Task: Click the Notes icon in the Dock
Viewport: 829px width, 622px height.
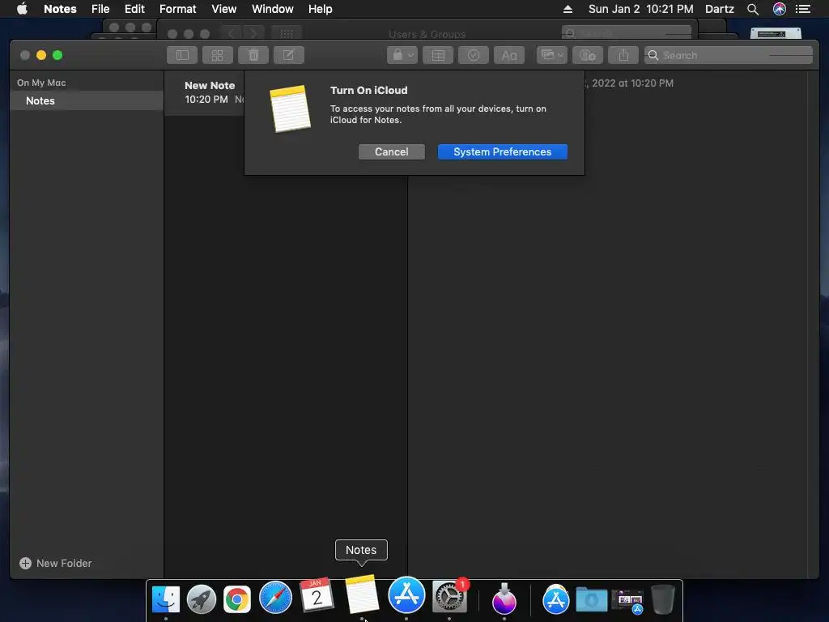Action: click(362, 594)
